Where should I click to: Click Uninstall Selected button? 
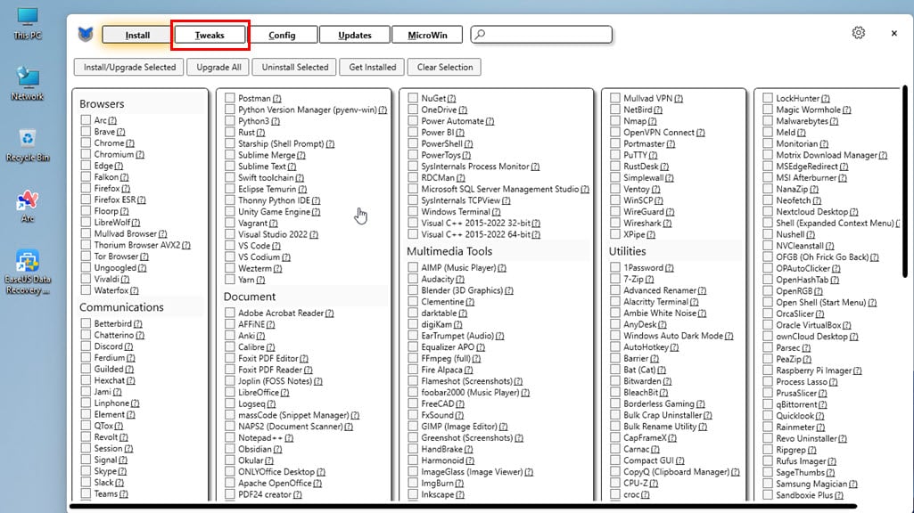[x=295, y=67]
